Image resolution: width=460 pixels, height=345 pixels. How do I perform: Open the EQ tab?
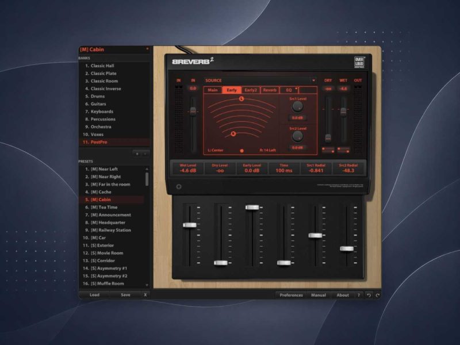289,90
